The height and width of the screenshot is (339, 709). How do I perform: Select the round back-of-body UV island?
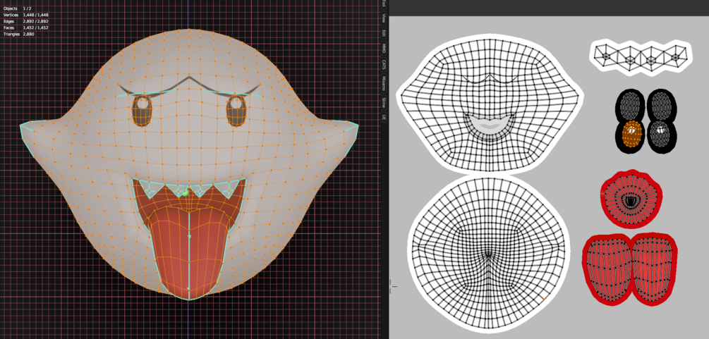pyautogui.click(x=488, y=253)
